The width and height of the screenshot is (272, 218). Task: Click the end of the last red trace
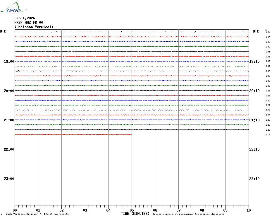(131, 134)
